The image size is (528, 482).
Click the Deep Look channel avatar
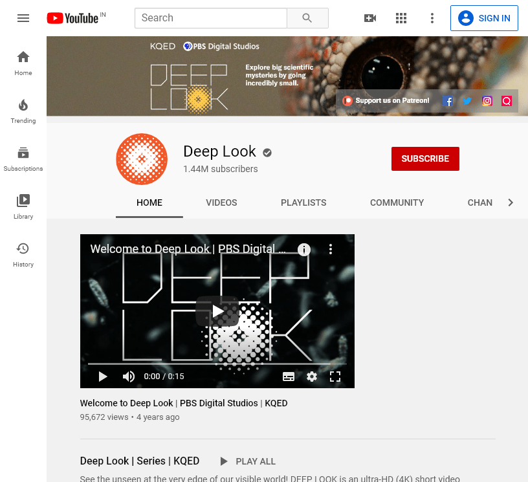click(x=142, y=159)
